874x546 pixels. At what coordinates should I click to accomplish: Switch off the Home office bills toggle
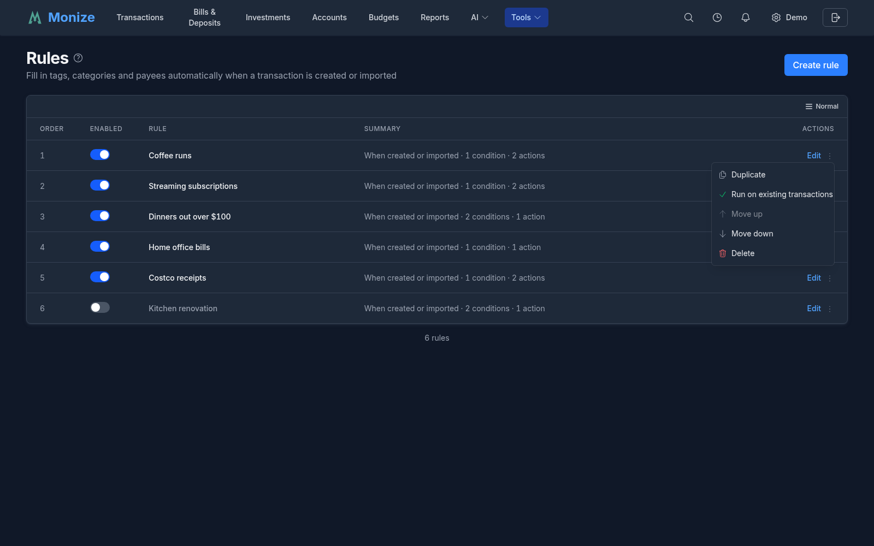tap(100, 246)
